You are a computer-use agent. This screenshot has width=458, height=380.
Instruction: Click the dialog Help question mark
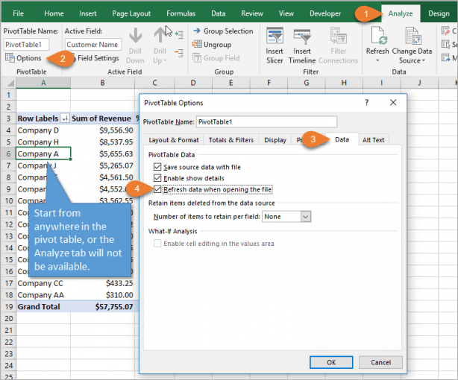[367, 102]
